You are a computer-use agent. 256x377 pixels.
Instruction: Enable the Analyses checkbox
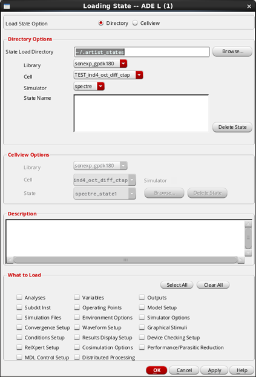tap(19, 297)
